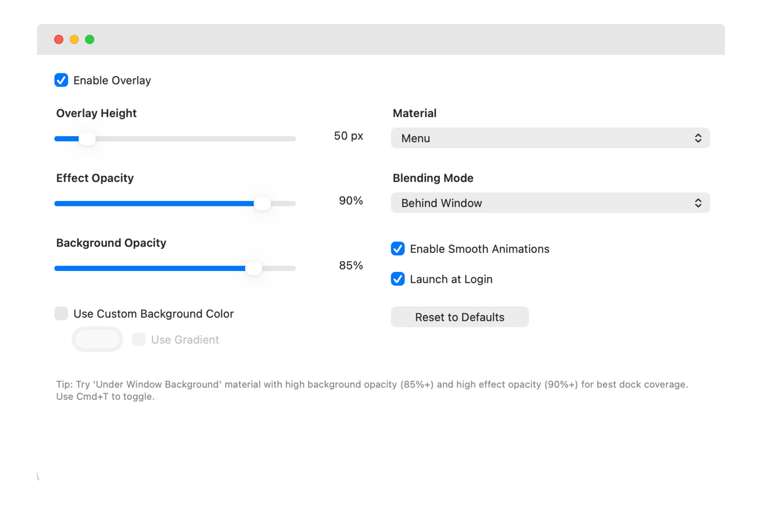Click the red close window button
Screen dimensions: 762x505
(58, 39)
